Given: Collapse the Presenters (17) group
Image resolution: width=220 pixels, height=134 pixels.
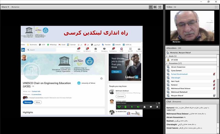Looking at the screenshot, I should tap(167, 63).
